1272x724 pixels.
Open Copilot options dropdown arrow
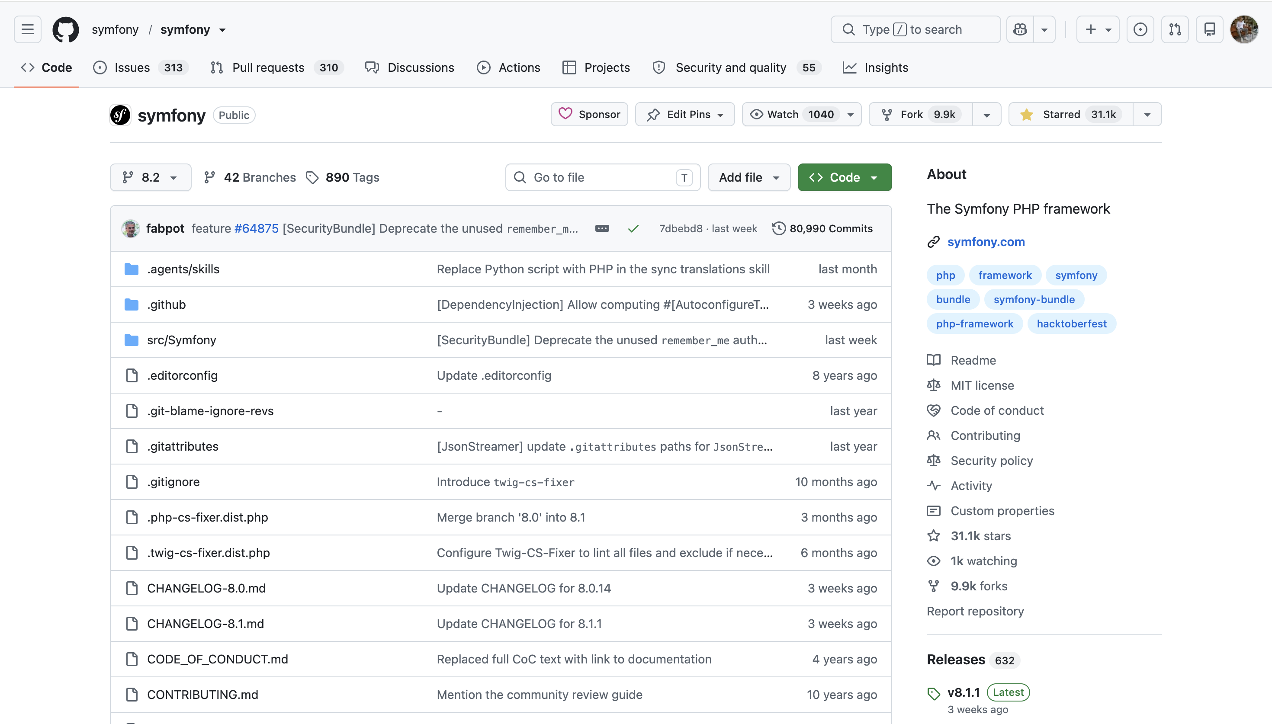[x=1044, y=29]
